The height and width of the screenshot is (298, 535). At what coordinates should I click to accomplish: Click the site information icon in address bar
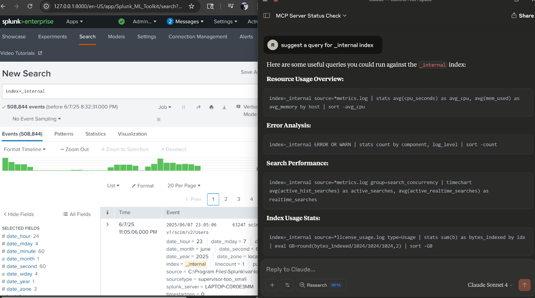46,6
